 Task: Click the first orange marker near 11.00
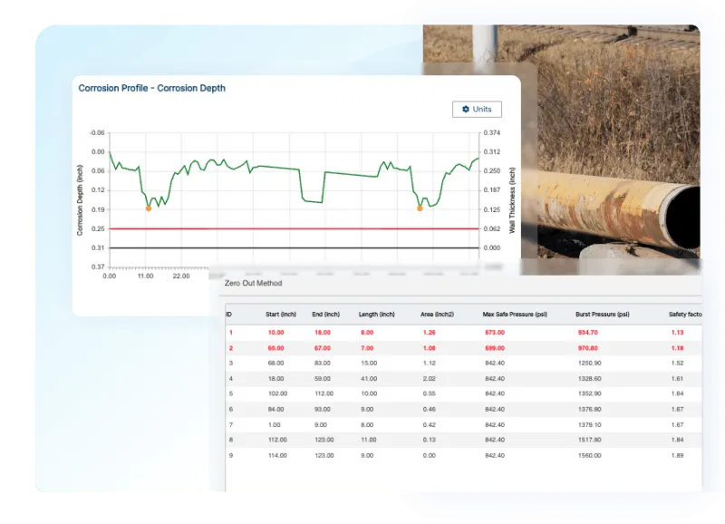pyautogui.click(x=149, y=209)
